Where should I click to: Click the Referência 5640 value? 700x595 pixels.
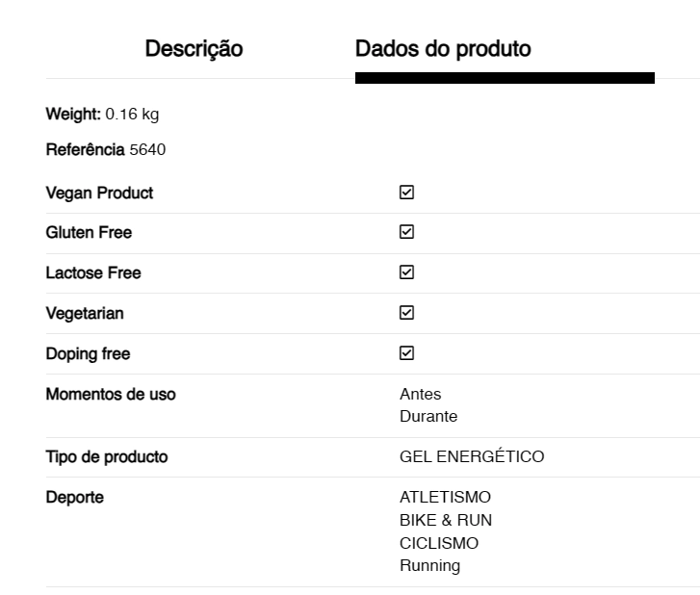tap(147, 149)
